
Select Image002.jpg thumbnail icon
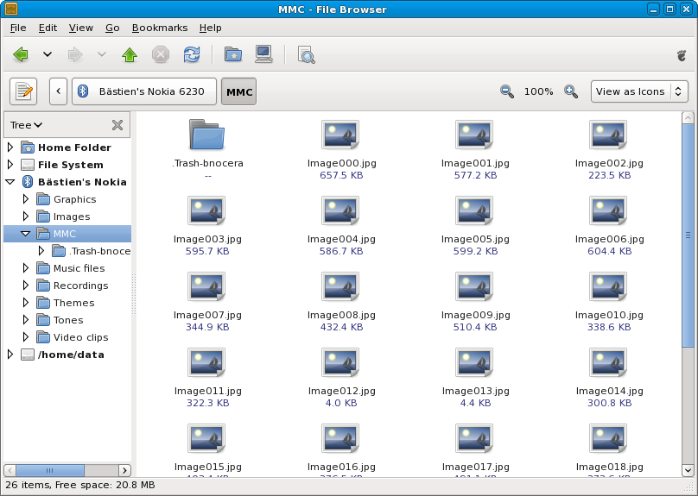pyautogui.click(x=608, y=135)
